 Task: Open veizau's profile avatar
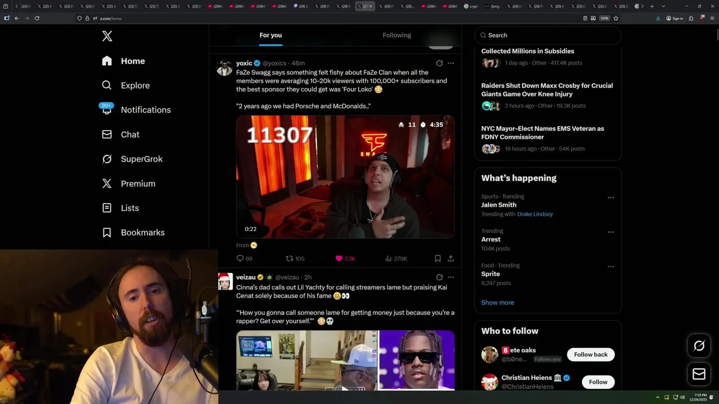pyautogui.click(x=225, y=281)
